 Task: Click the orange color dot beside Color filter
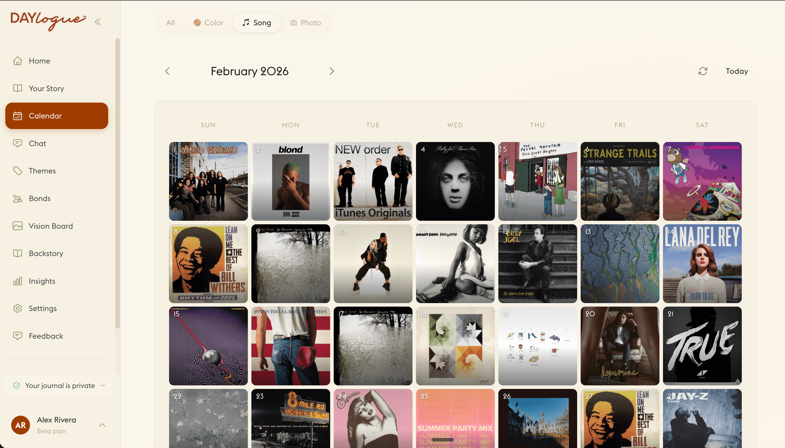[197, 22]
